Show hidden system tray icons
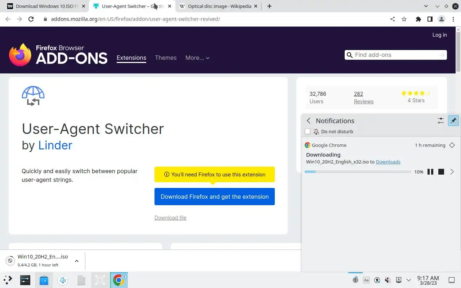461x288 pixels. coord(409,280)
